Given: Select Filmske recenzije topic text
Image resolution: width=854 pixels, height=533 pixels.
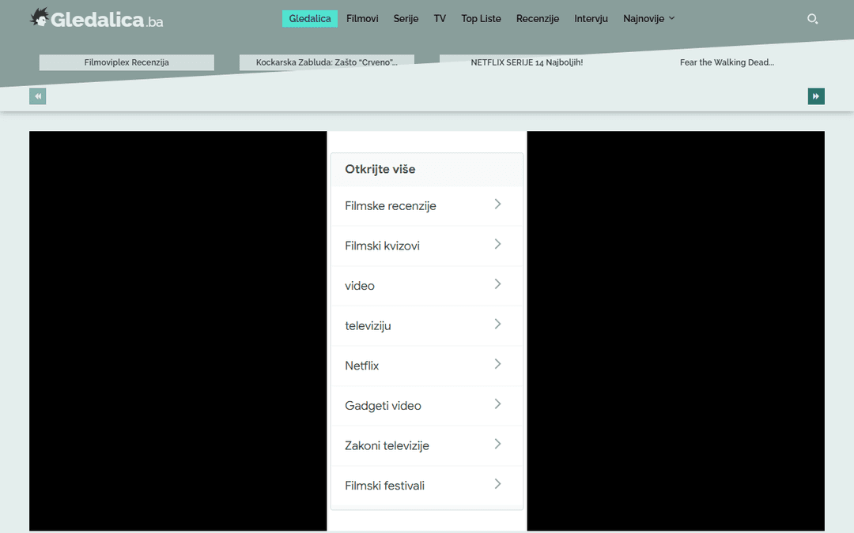Looking at the screenshot, I should pyautogui.click(x=391, y=206).
